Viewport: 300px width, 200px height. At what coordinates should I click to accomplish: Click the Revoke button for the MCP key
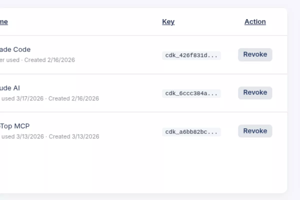pyautogui.click(x=255, y=131)
